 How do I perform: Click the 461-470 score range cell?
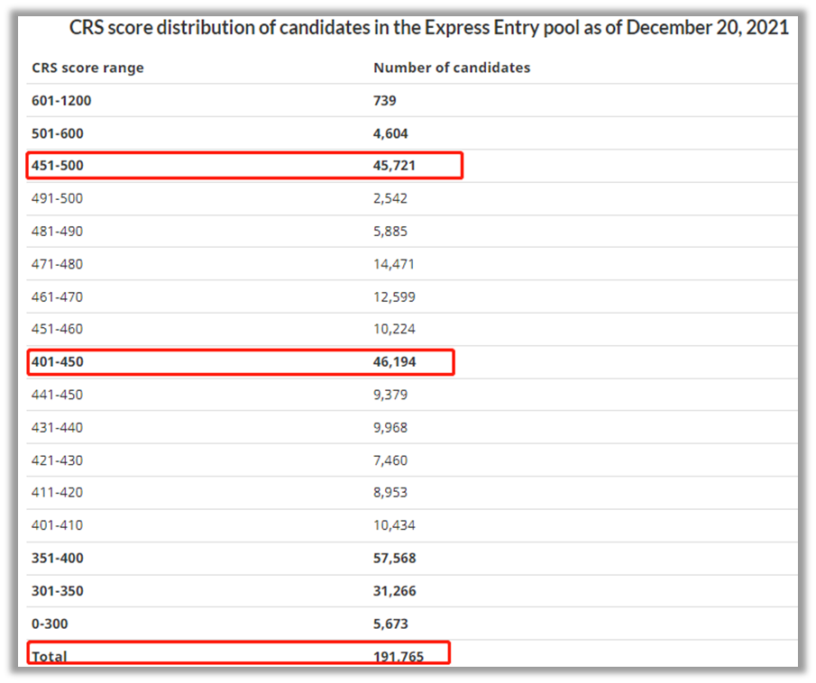(x=57, y=297)
